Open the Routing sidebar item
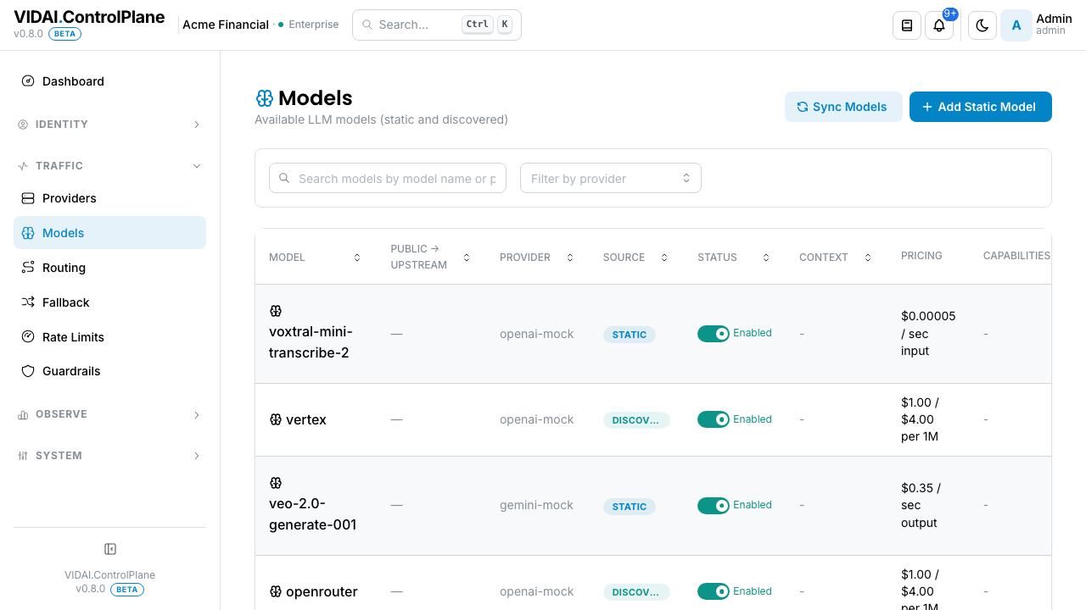This screenshot has height=610, width=1086. [109, 268]
